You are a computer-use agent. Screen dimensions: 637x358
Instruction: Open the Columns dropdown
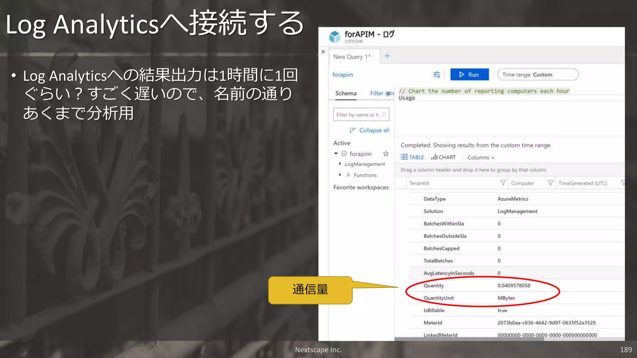point(481,158)
